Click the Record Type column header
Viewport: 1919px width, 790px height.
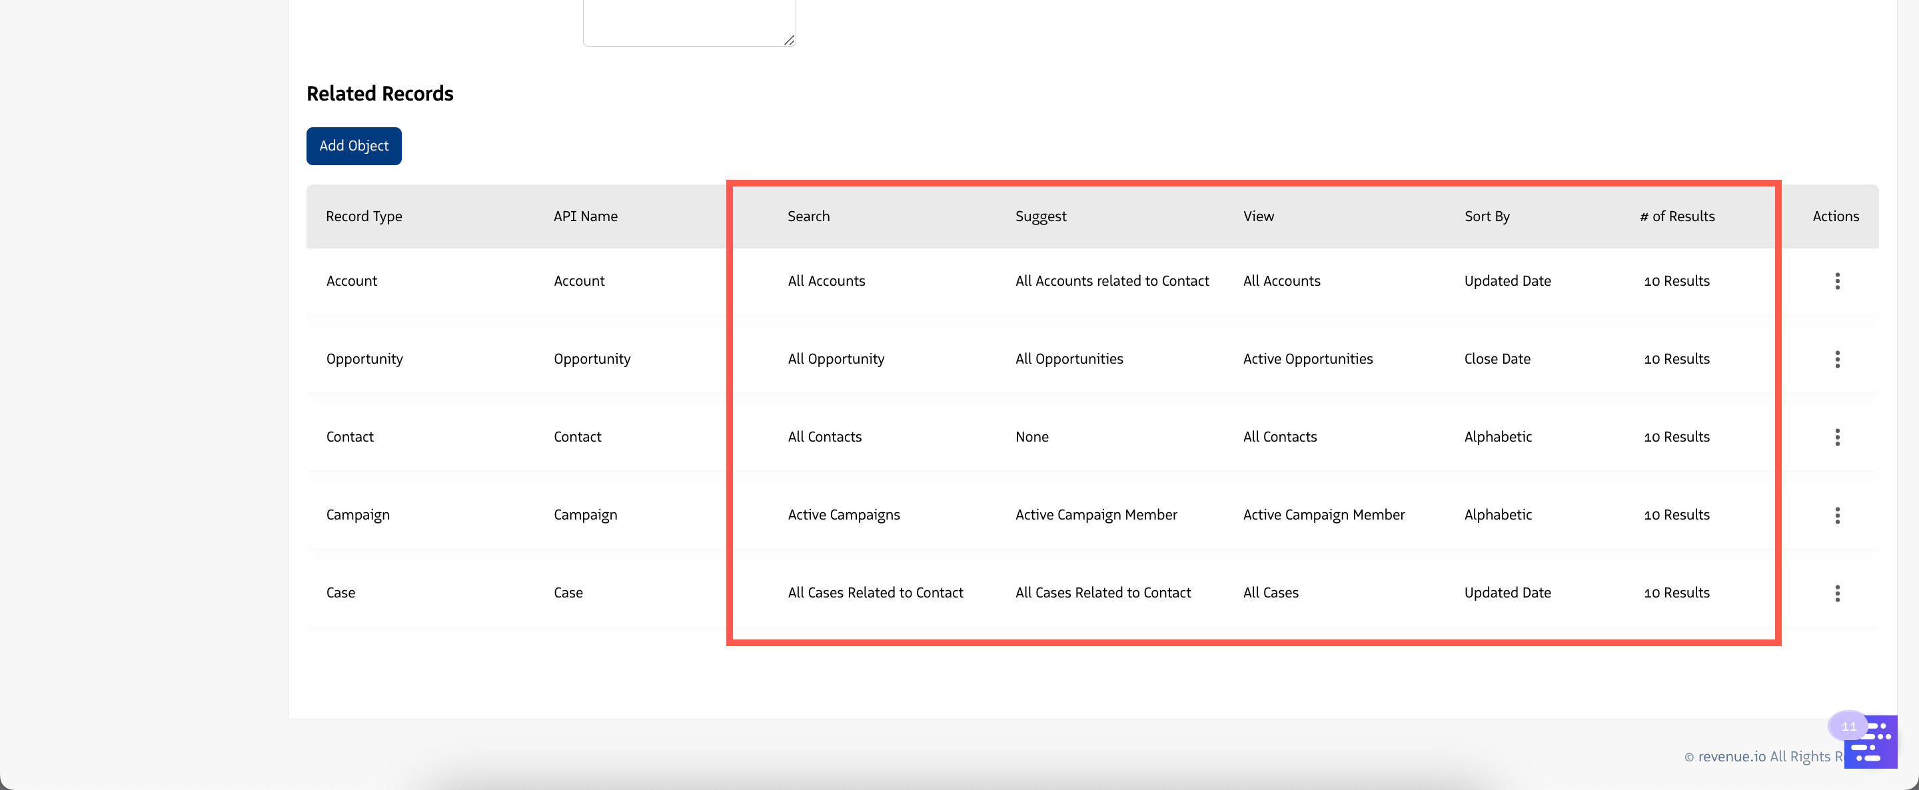pos(364,216)
